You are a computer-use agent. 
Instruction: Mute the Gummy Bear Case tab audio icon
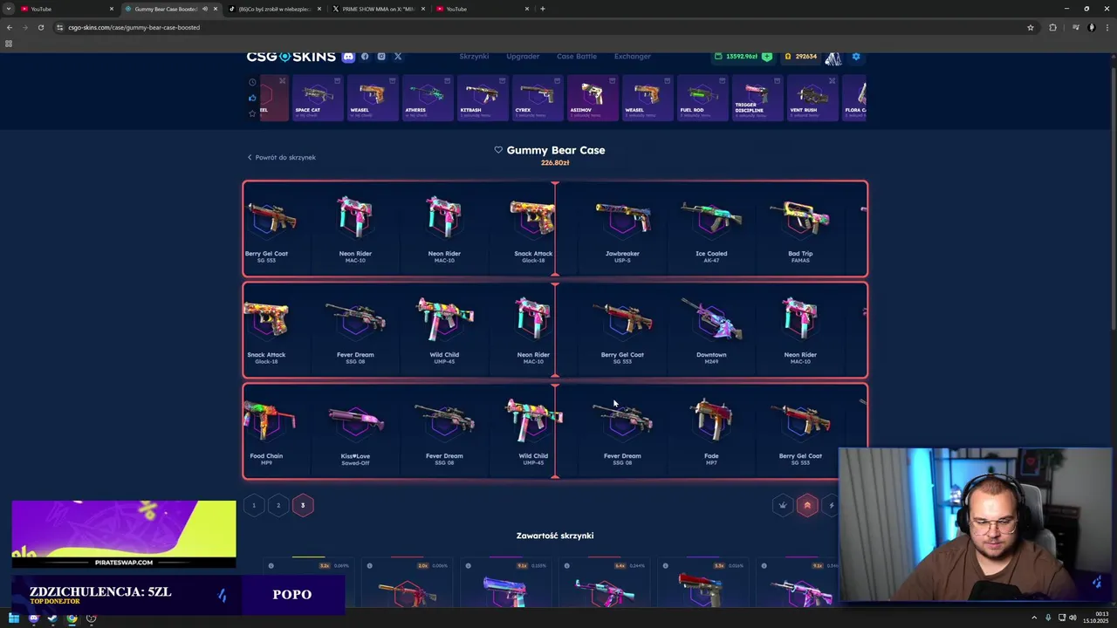click(x=205, y=9)
